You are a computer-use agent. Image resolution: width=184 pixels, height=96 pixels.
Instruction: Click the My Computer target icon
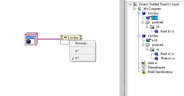click(139, 9)
